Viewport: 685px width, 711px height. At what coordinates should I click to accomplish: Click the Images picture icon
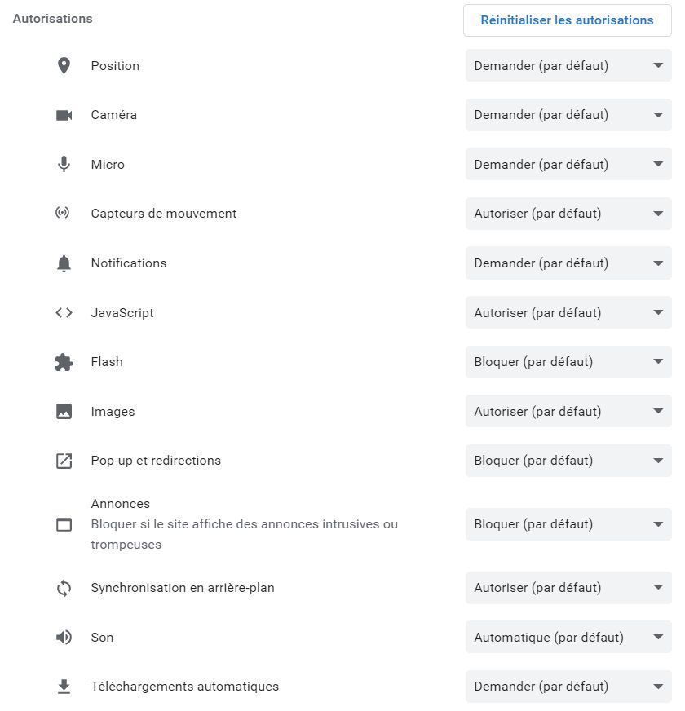pyautogui.click(x=64, y=412)
